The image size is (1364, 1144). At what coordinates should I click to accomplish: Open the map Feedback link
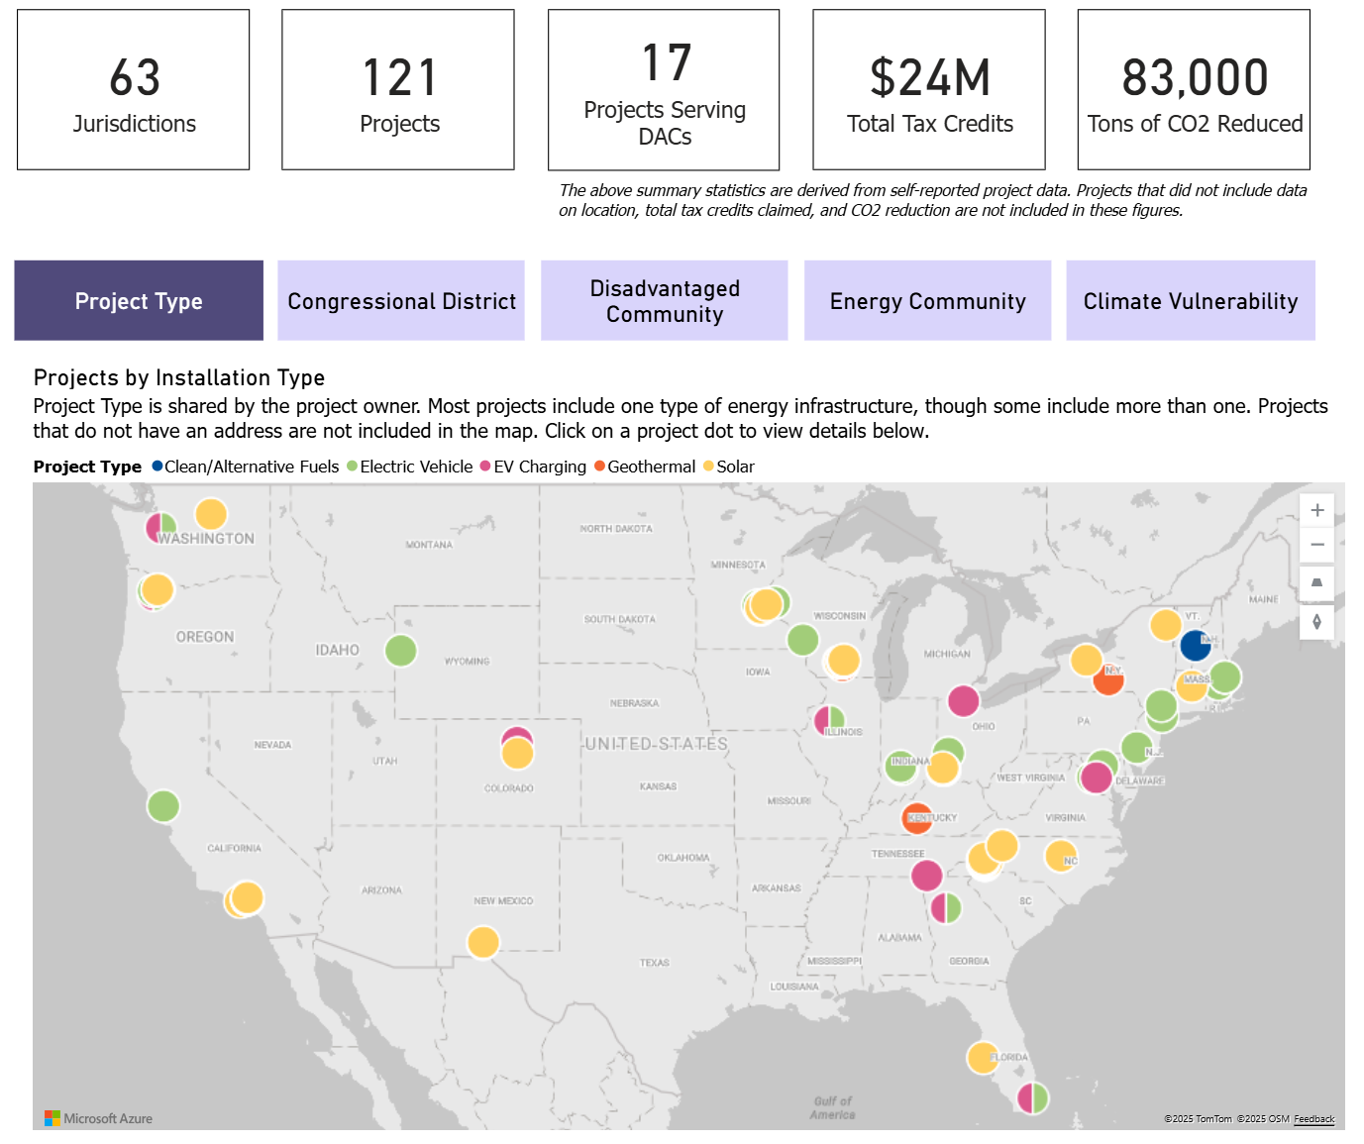pyautogui.click(x=1313, y=1119)
